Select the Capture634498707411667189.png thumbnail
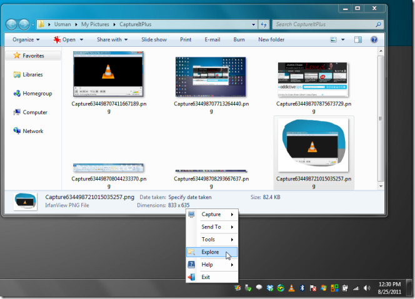 pyautogui.click(x=109, y=74)
